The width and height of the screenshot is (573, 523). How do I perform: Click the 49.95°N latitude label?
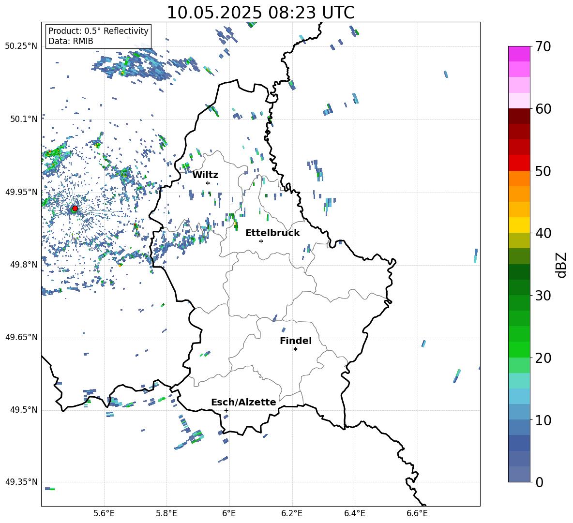point(21,192)
